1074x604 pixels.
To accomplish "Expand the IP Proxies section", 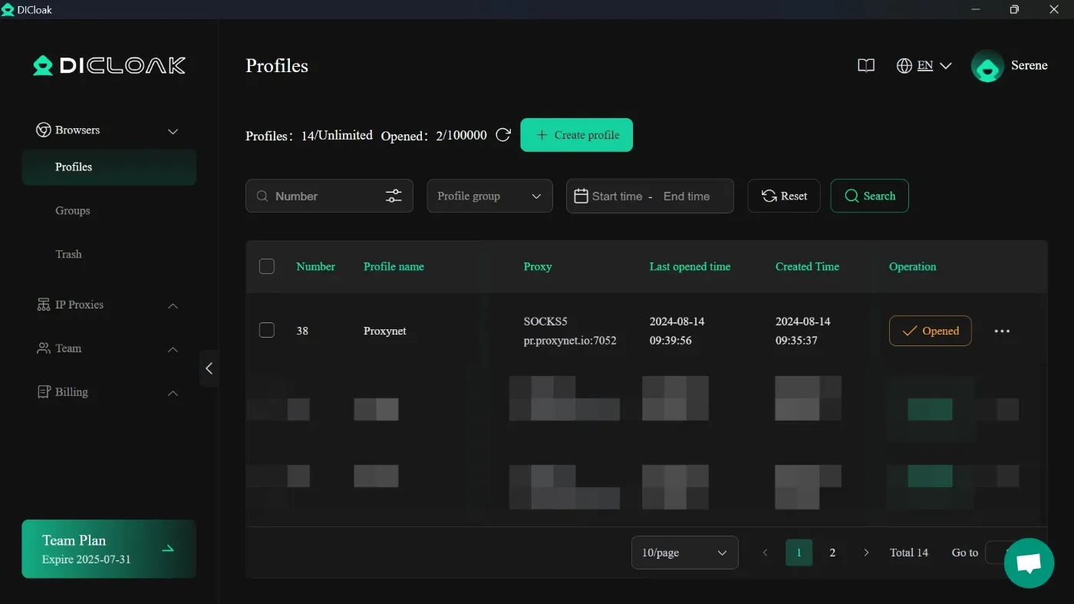I will tap(173, 305).
